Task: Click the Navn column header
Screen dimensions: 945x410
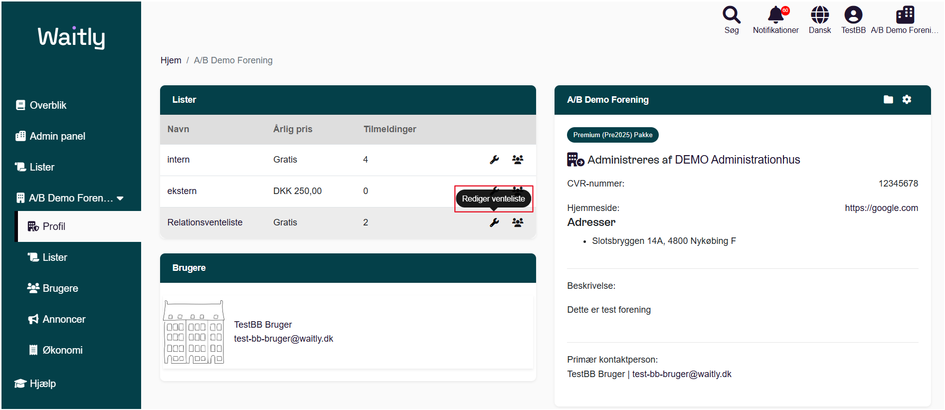Action: tap(178, 129)
